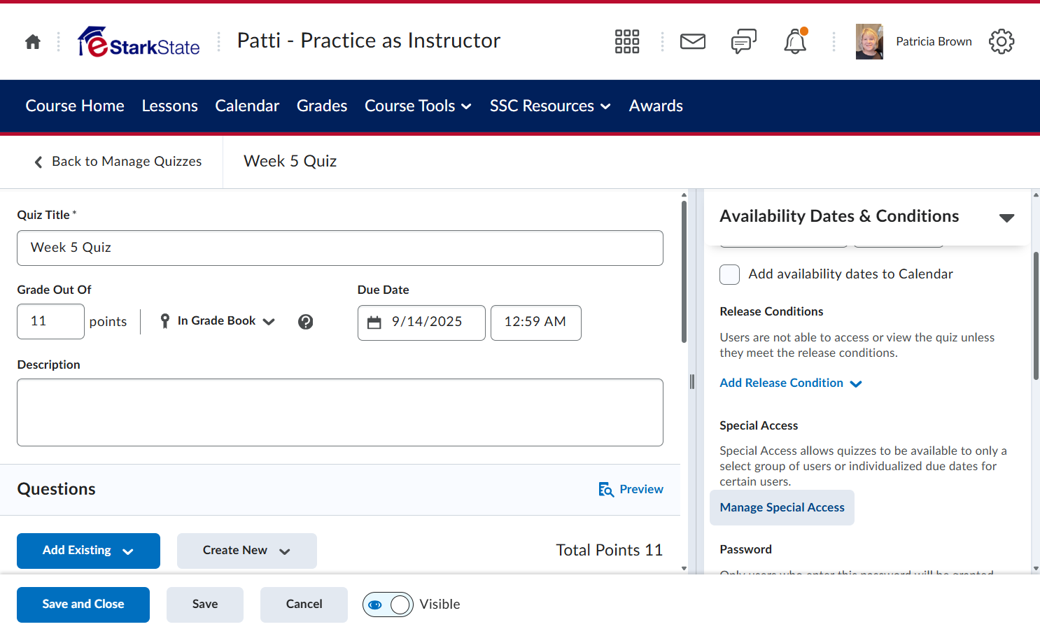The image size is (1040, 636).
Task: Click the Total Points 11 text
Action: click(609, 551)
